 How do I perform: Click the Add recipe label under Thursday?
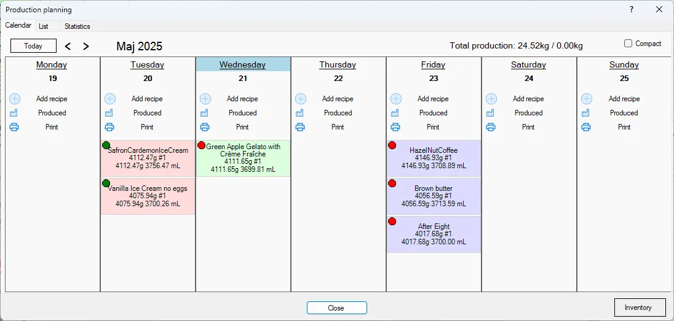point(338,99)
